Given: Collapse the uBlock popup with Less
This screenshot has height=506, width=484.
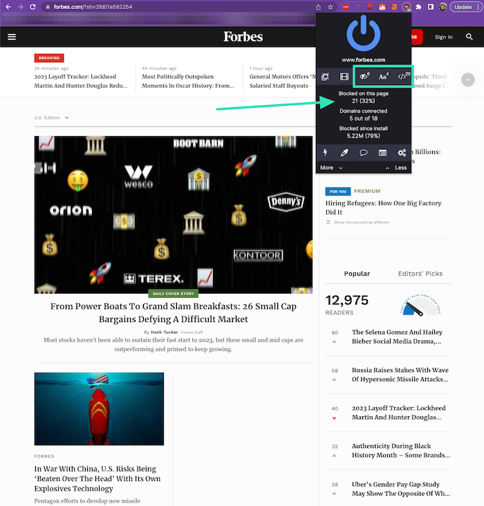Looking at the screenshot, I should tap(396, 168).
